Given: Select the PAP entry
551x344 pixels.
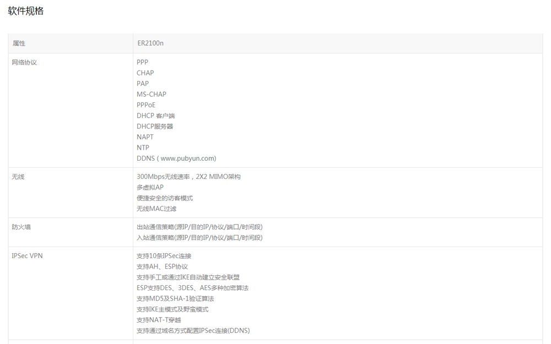Looking at the screenshot, I should point(143,84).
